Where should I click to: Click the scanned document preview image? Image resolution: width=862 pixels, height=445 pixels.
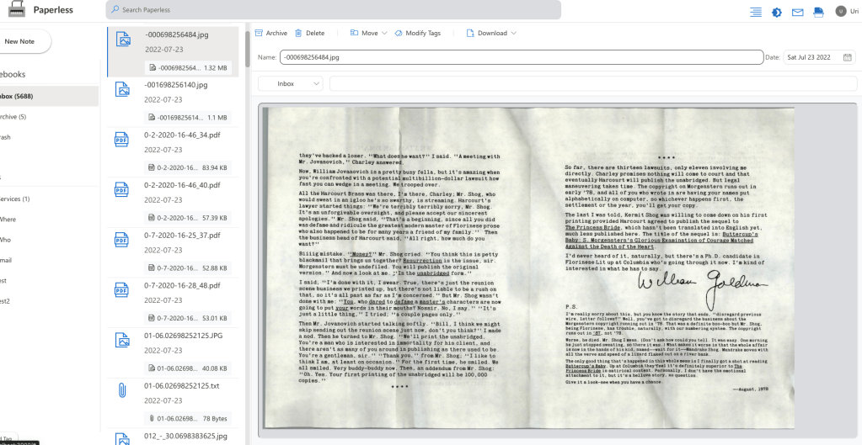click(528, 269)
